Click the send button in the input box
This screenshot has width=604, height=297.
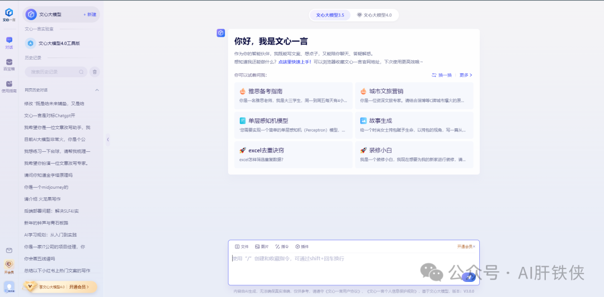click(x=469, y=276)
